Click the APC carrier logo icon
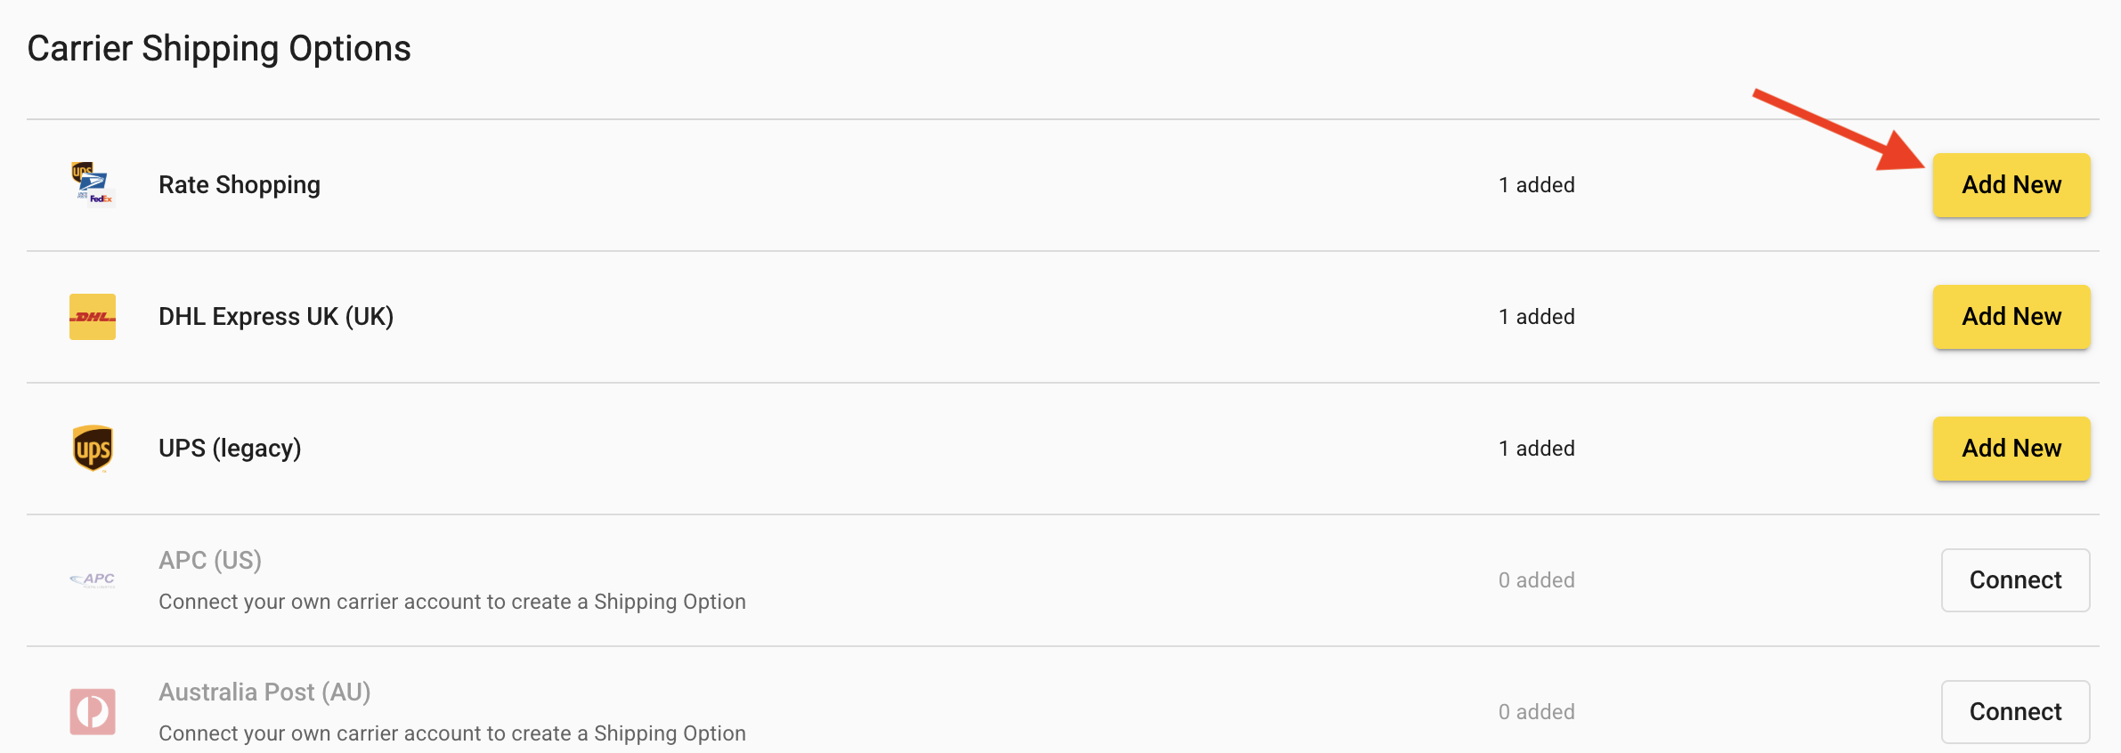Viewport: 2121px width, 753px height. click(x=93, y=580)
